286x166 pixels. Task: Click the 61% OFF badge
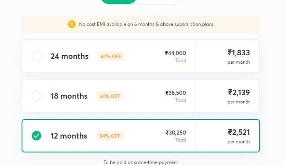click(110, 96)
